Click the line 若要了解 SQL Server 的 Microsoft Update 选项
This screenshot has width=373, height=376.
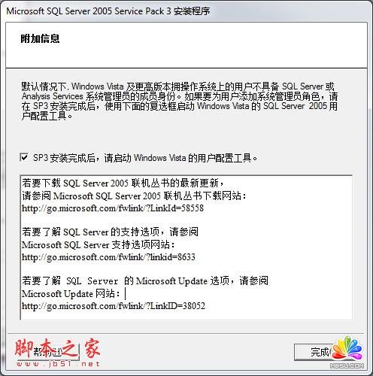(x=145, y=280)
